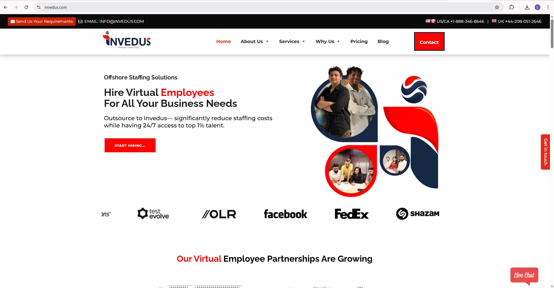Screen dimensions: 554x288
Task: Expand the About Us dropdown menu
Action: tap(254, 41)
